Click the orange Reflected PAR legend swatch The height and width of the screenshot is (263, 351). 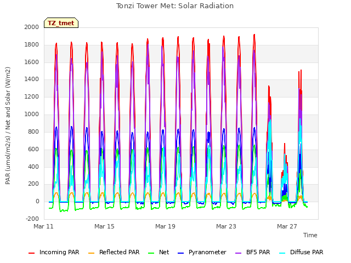(92, 253)
